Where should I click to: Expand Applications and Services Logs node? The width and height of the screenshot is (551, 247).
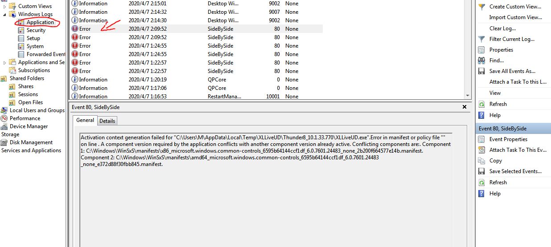tap(4, 62)
